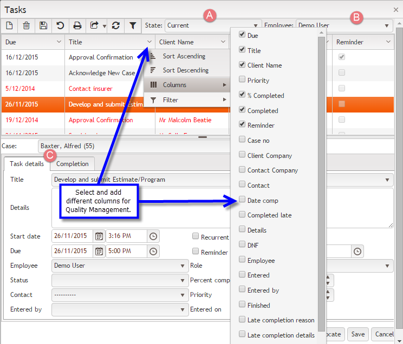The width and height of the screenshot is (403, 344).
Task: Select the Contact insurer task row
Action: pos(90,88)
